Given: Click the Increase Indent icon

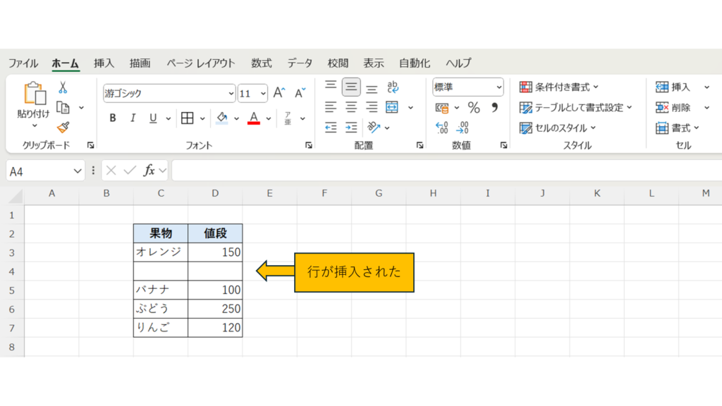Looking at the screenshot, I should 351,128.
